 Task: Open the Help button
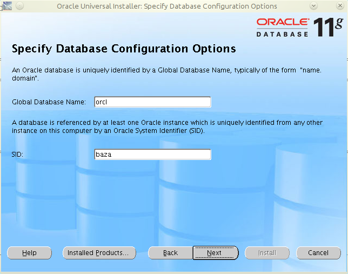pos(29,253)
